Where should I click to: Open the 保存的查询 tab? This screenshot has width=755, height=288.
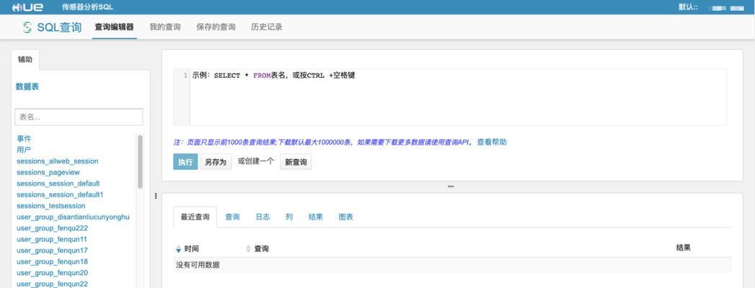[x=216, y=27]
